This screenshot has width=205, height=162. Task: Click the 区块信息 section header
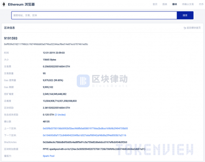tap(9, 28)
